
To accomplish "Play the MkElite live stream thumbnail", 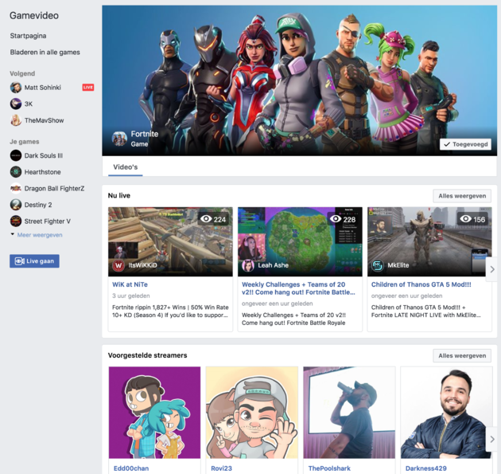I will [429, 241].
